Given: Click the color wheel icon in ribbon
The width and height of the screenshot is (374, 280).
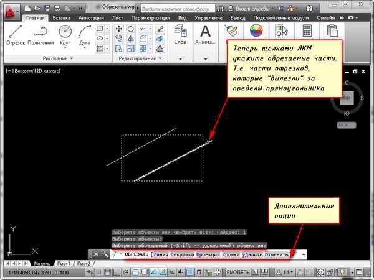Looking at the screenshot, I should 256,30.
